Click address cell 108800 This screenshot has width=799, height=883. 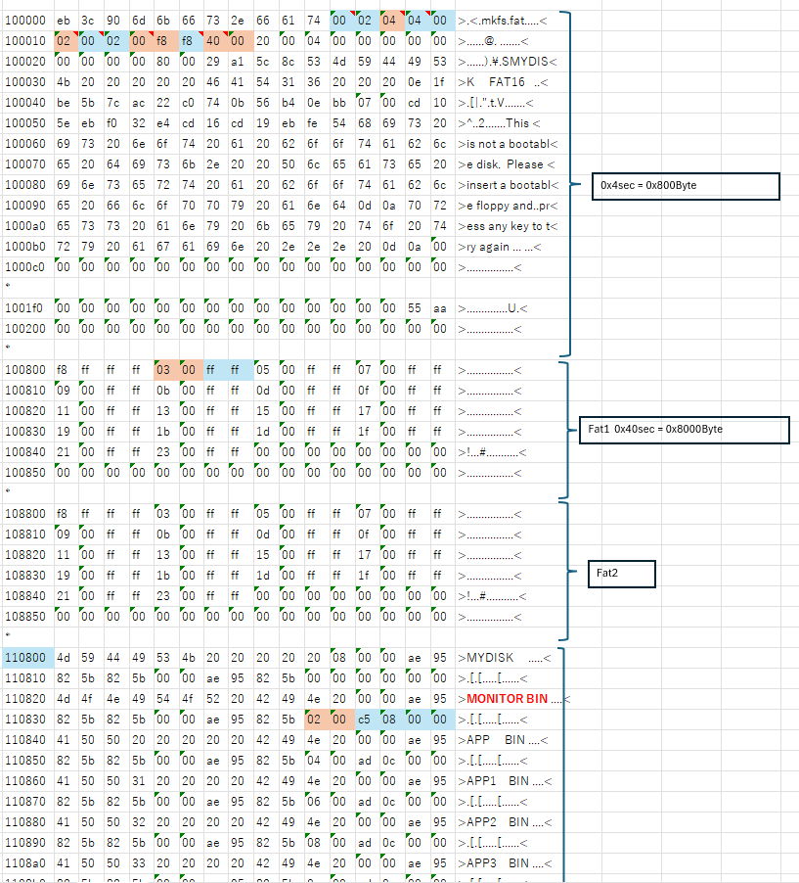(x=24, y=513)
